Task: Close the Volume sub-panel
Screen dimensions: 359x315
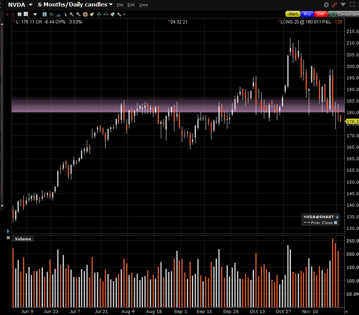Action: click(8, 238)
